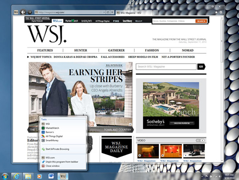Click the refresh icon in address bar

[x=108, y=12]
